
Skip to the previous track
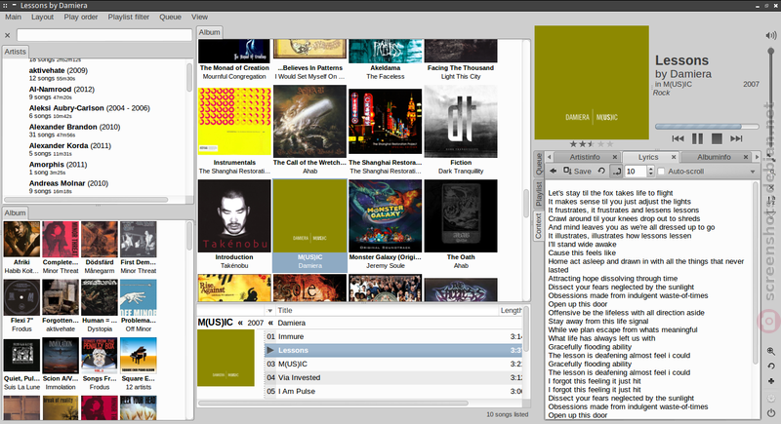(678, 138)
